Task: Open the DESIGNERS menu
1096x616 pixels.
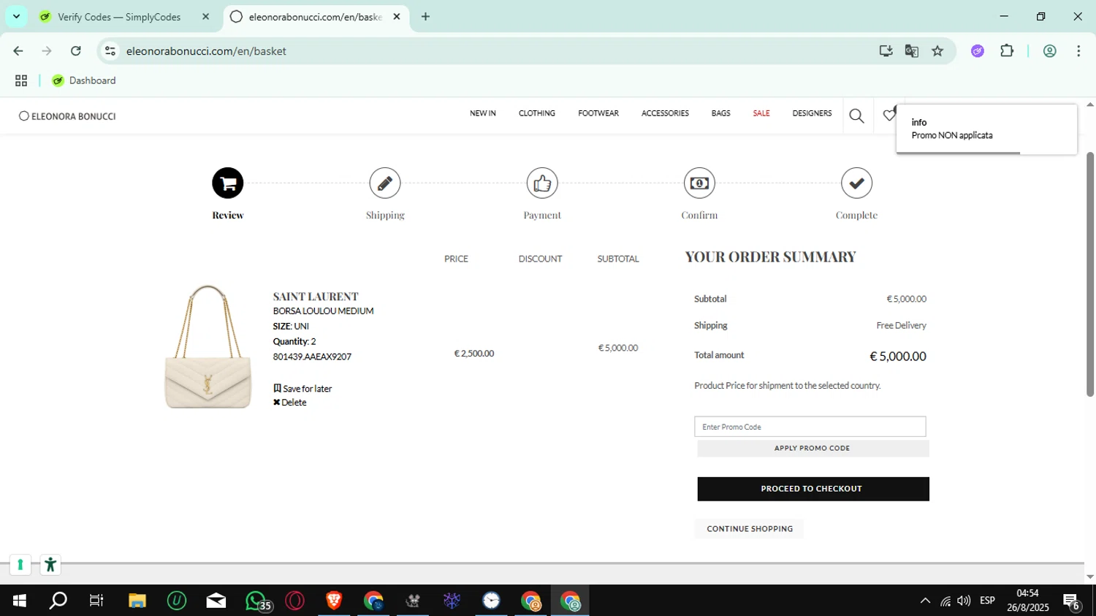Action: coord(812,113)
